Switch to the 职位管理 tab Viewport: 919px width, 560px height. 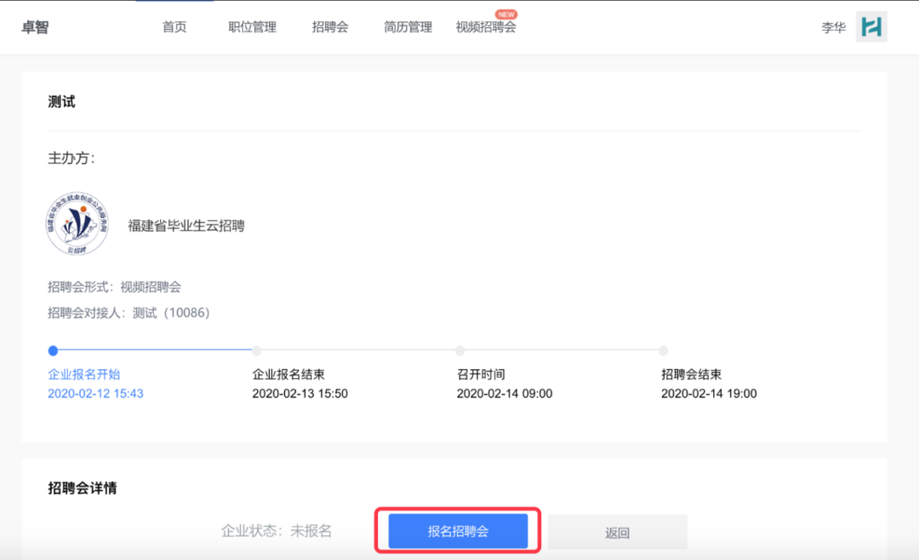[252, 26]
